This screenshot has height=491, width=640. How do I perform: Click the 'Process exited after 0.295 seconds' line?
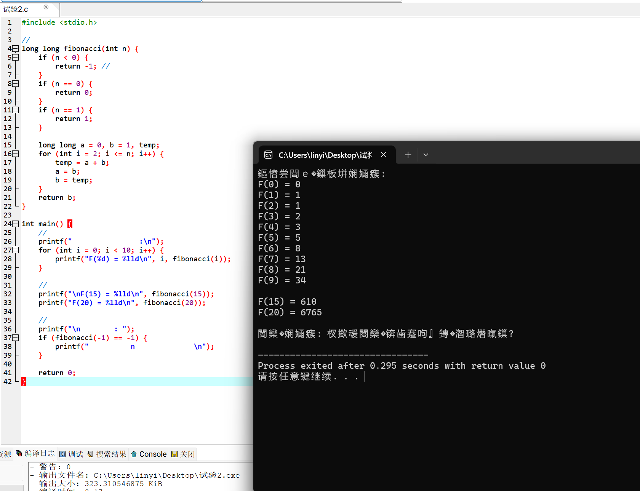(402, 366)
